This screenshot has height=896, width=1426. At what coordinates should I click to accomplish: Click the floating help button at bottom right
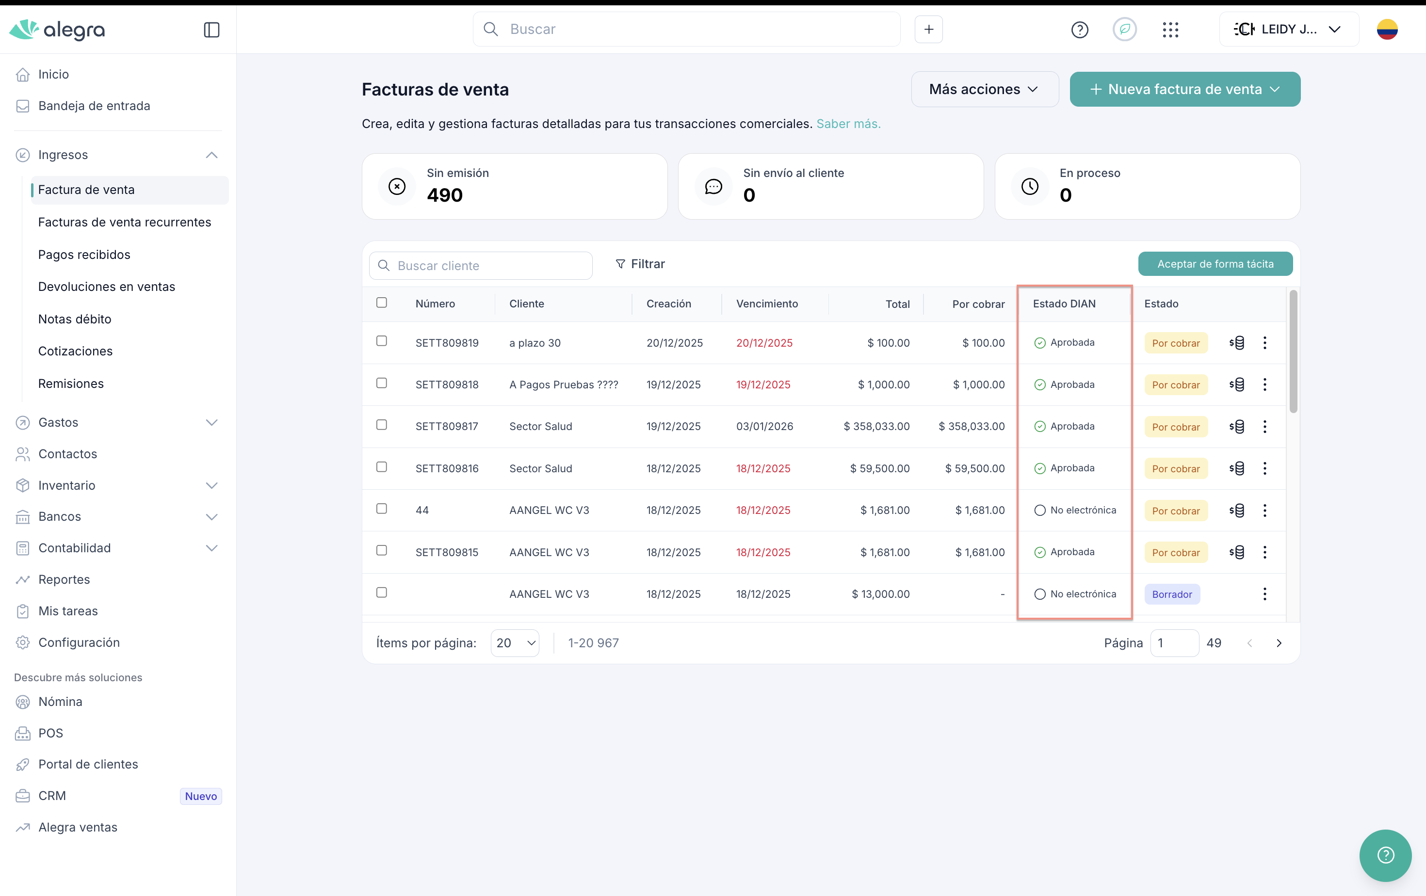[1385, 855]
